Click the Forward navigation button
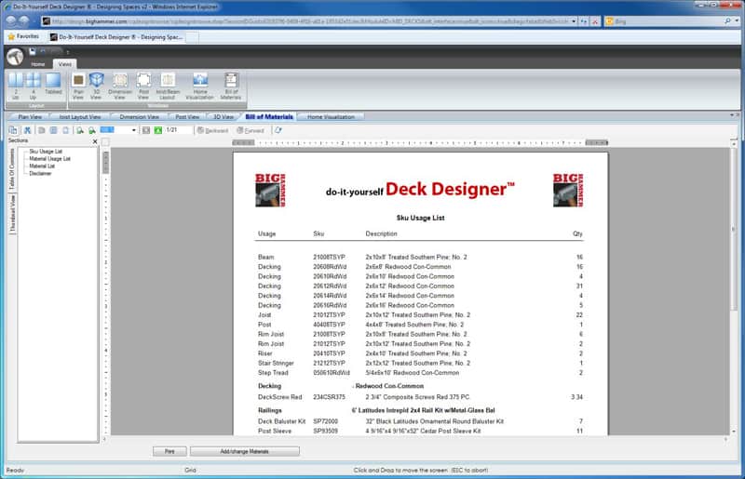This screenshot has width=745, height=479. [x=251, y=130]
